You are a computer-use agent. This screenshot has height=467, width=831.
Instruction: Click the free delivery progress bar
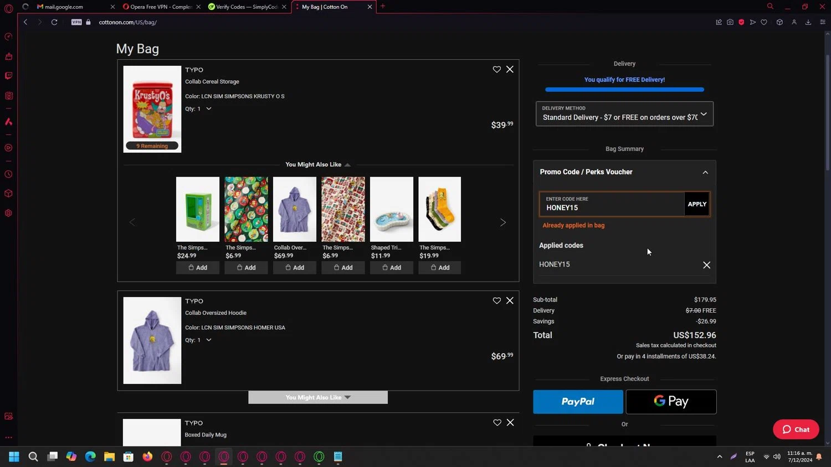click(x=624, y=90)
